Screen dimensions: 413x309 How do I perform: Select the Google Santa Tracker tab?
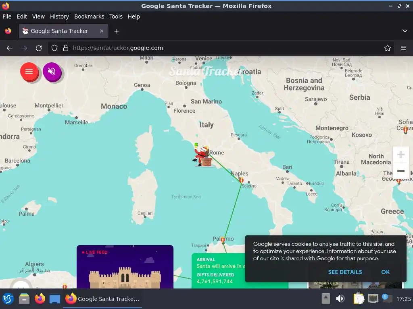coord(63,31)
